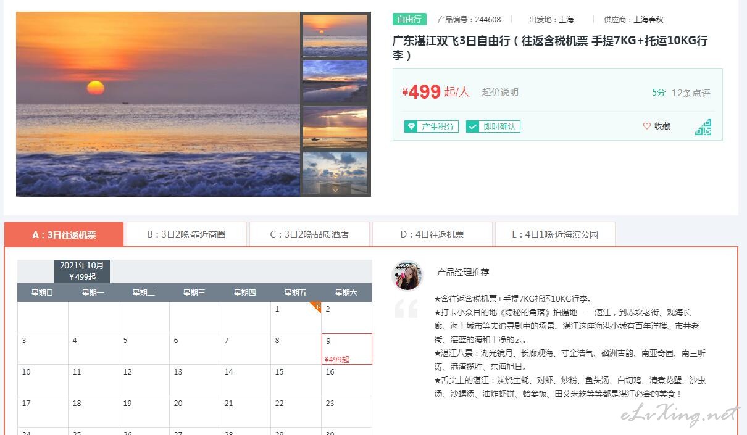This screenshot has width=747, height=435.
Task: Open the 12条点评 reviews link
Action: [x=691, y=93]
